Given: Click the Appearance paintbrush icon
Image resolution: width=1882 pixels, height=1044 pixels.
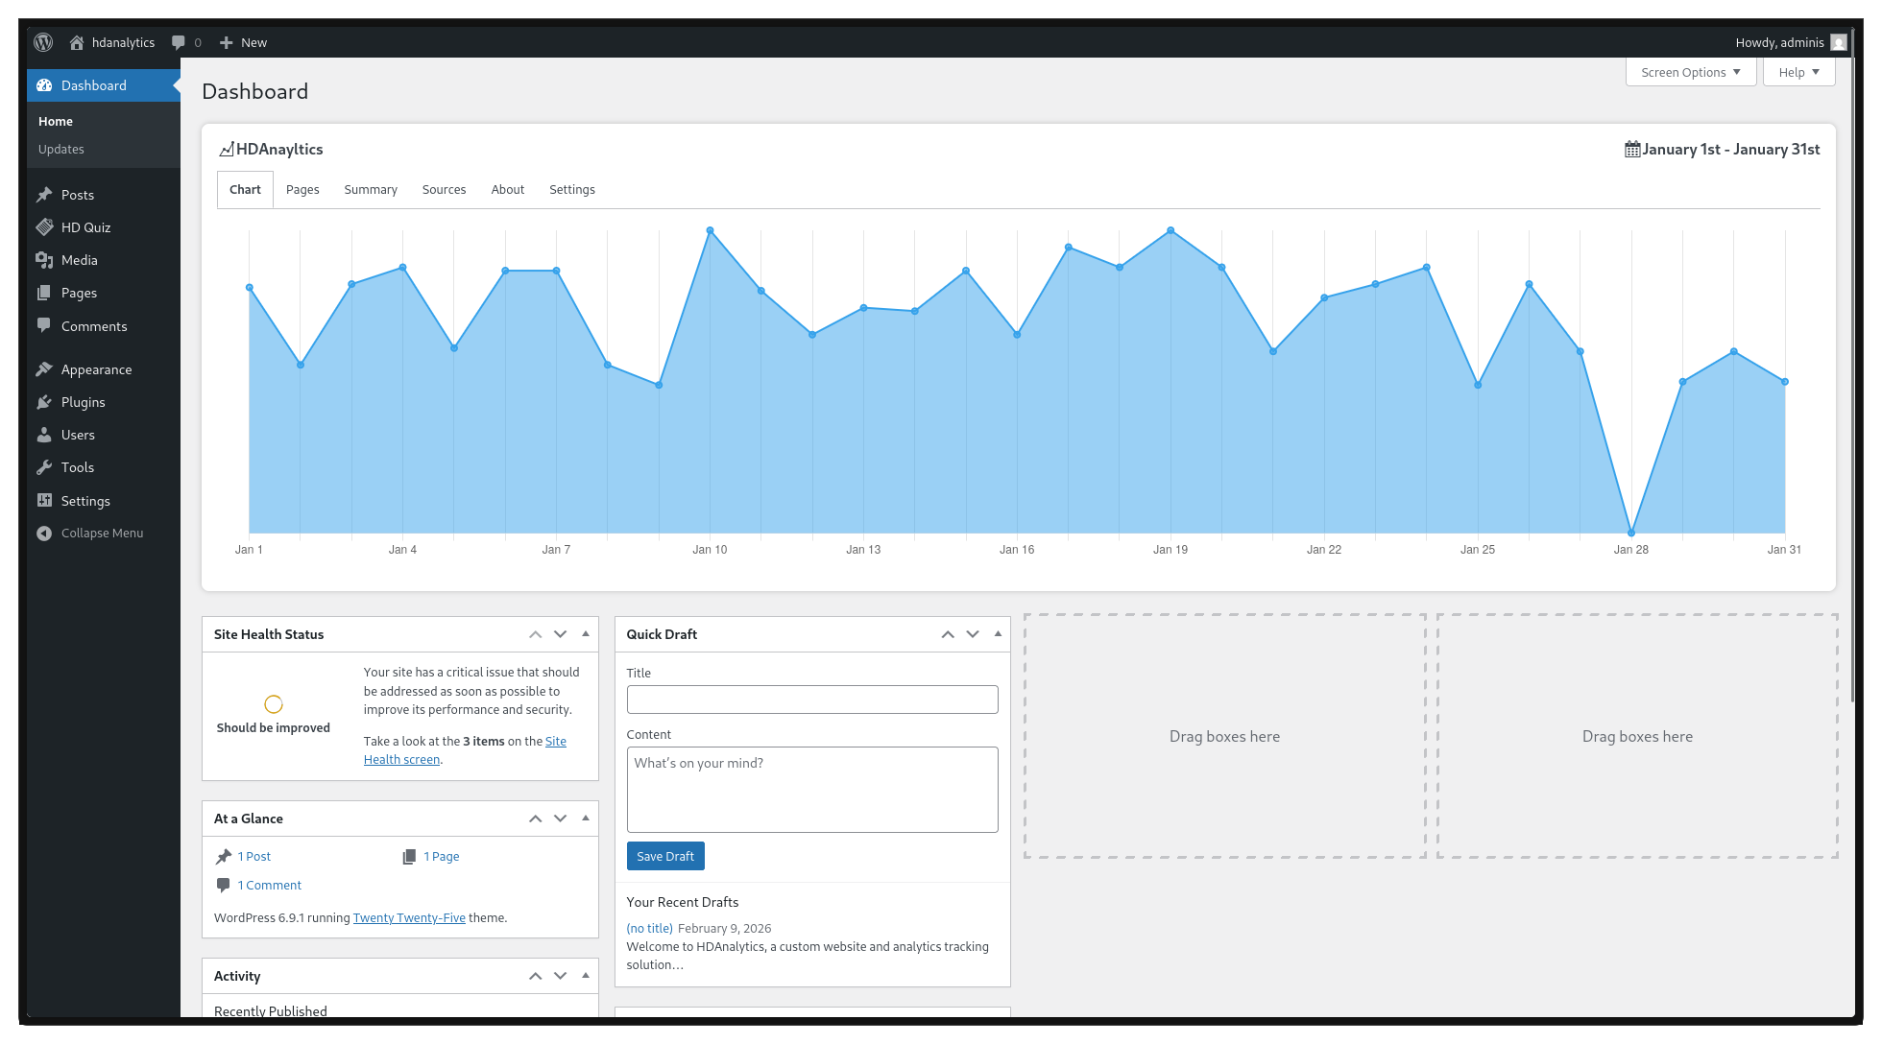Looking at the screenshot, I should tap(44, 368).
